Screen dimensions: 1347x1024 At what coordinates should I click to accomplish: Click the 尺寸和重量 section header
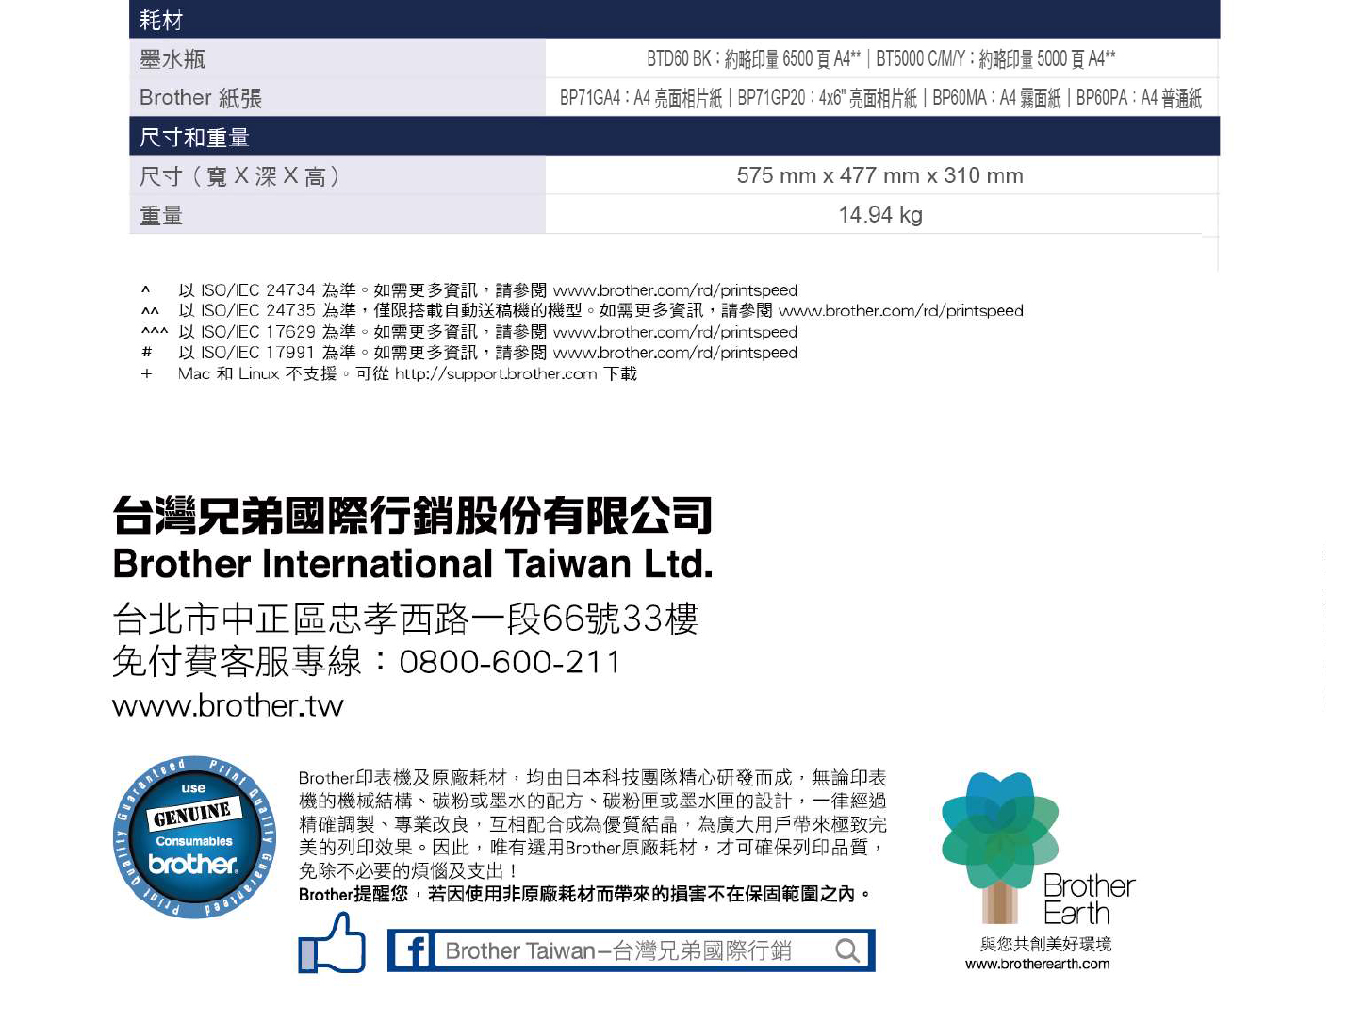(674, 137)
